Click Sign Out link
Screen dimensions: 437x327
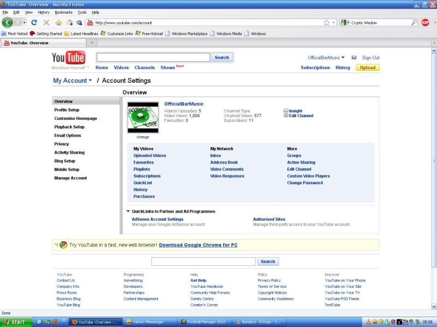click(x=371, y=58)
